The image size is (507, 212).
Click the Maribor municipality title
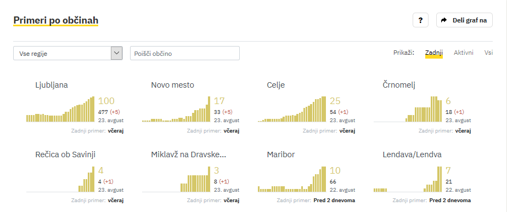(x=281, y=154)
